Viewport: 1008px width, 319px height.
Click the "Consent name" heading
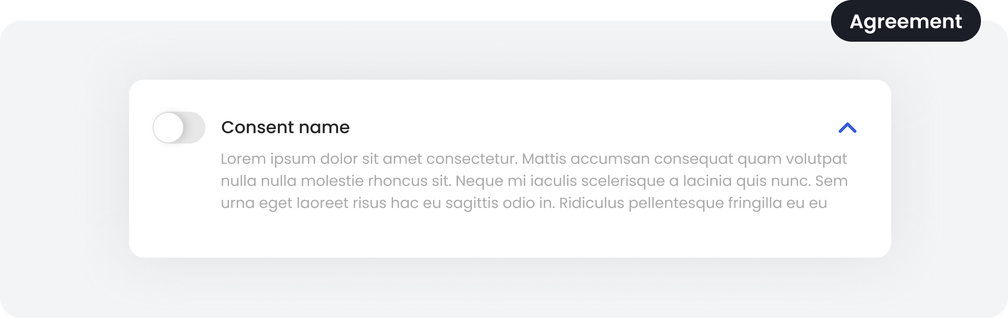(x=285, y=127)
